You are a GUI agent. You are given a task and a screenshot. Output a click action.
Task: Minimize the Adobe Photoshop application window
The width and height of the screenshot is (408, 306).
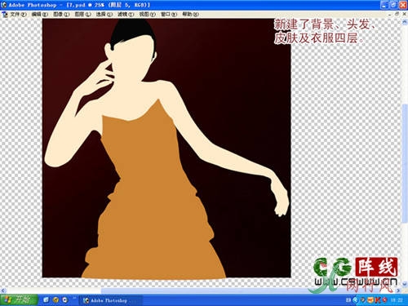point(384,5)
